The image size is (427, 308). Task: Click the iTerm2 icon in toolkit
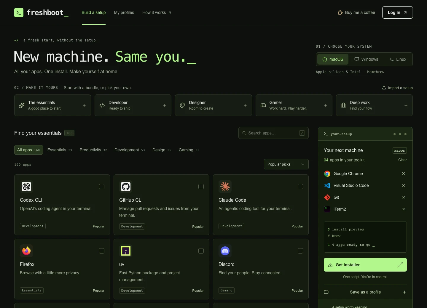click(x=327, y=209)
